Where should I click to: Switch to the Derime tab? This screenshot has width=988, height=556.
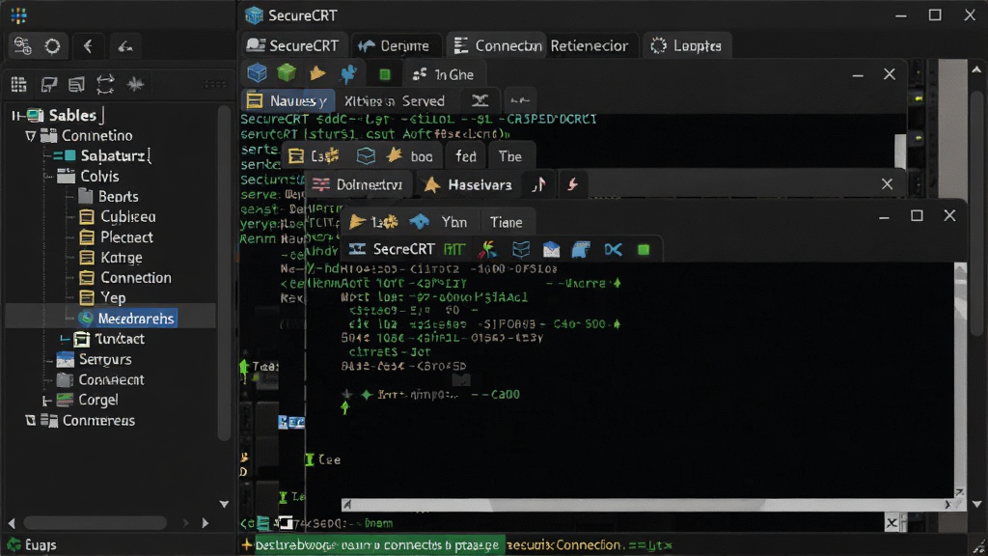point(394,46)
